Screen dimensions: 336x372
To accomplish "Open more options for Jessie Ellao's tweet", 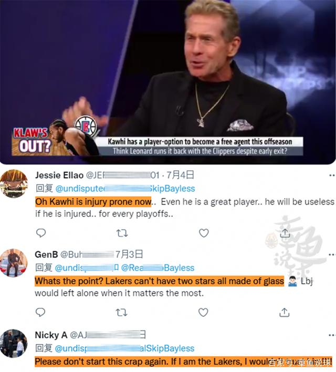I will tap(332, 175).
